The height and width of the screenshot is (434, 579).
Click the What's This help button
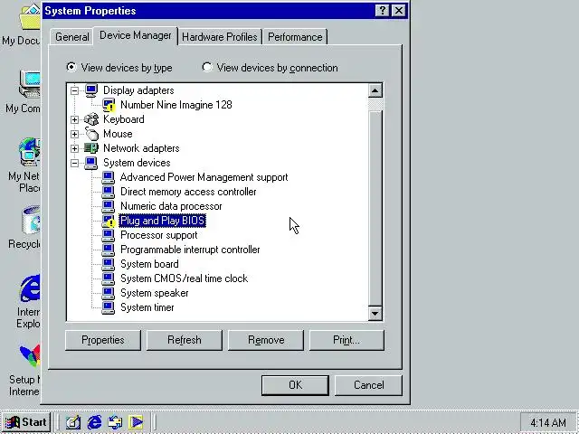click(x=382, y=10)
